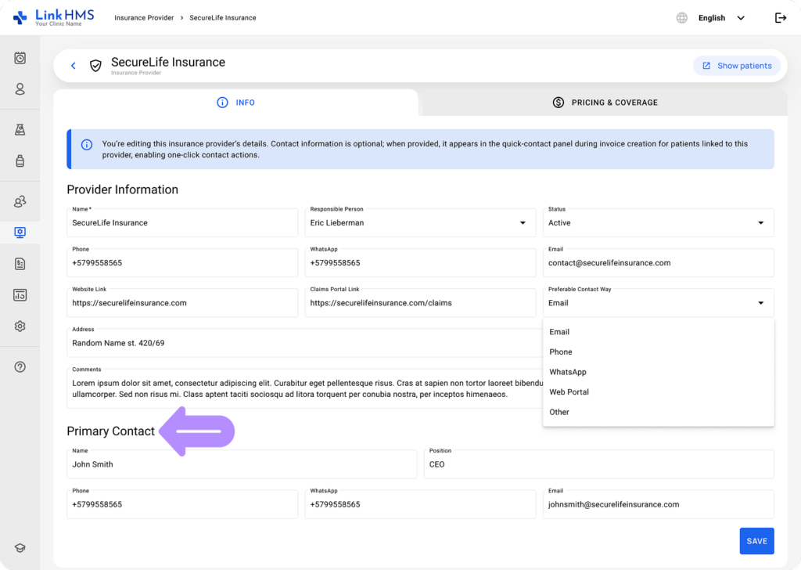The height and width of the screenshot is (570, 801).
Task: Click the Show patients button
Action: [x=737, y=66]
